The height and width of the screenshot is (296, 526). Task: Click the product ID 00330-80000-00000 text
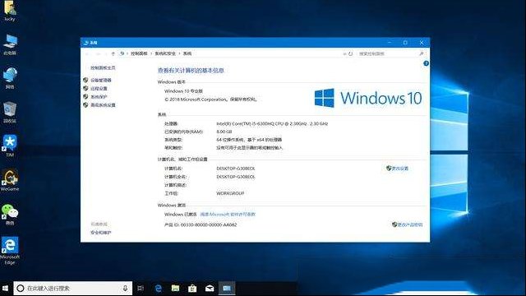point(209,224)
